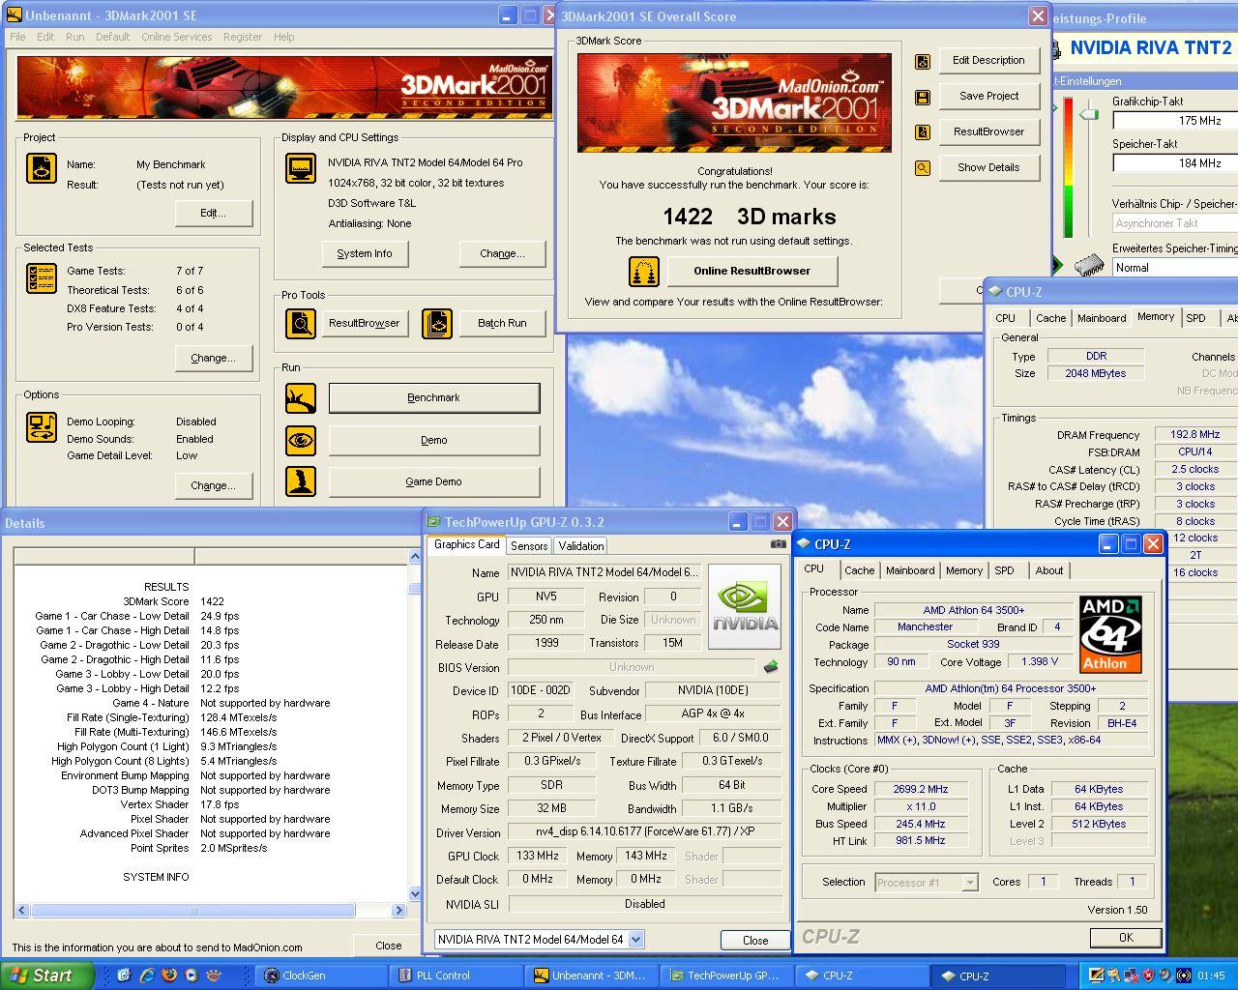This screenshot has height=990, width=1238.
Task: Open the Cache tab in the back CPU-Z window
Action: 1050,318
